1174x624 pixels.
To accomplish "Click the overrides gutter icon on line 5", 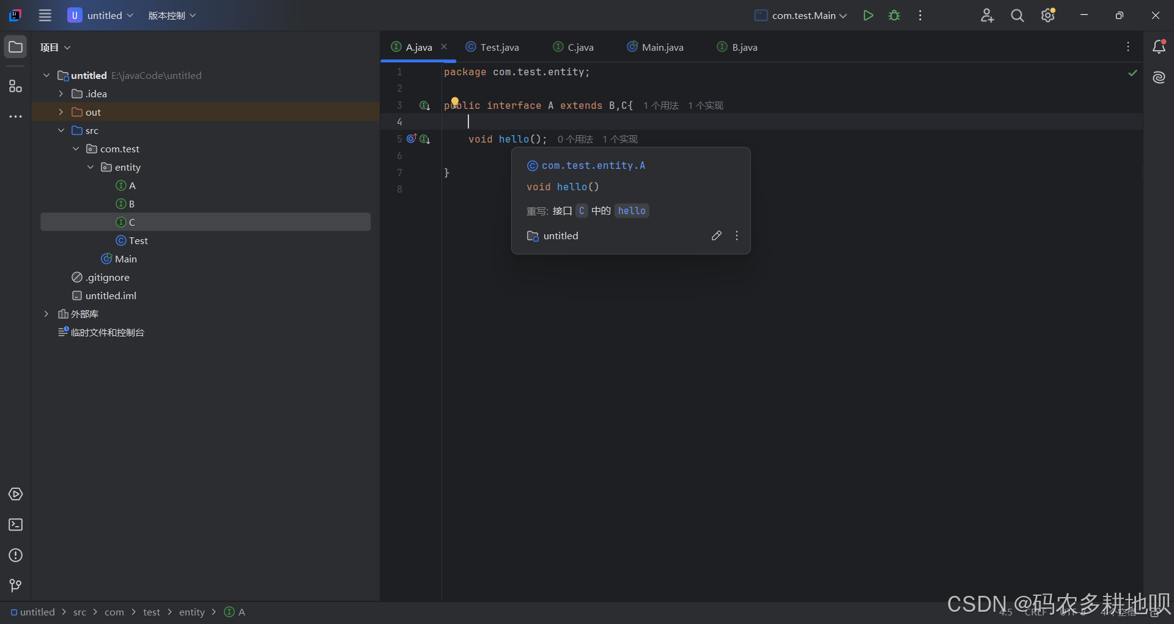I will click(x=412, y=139).
